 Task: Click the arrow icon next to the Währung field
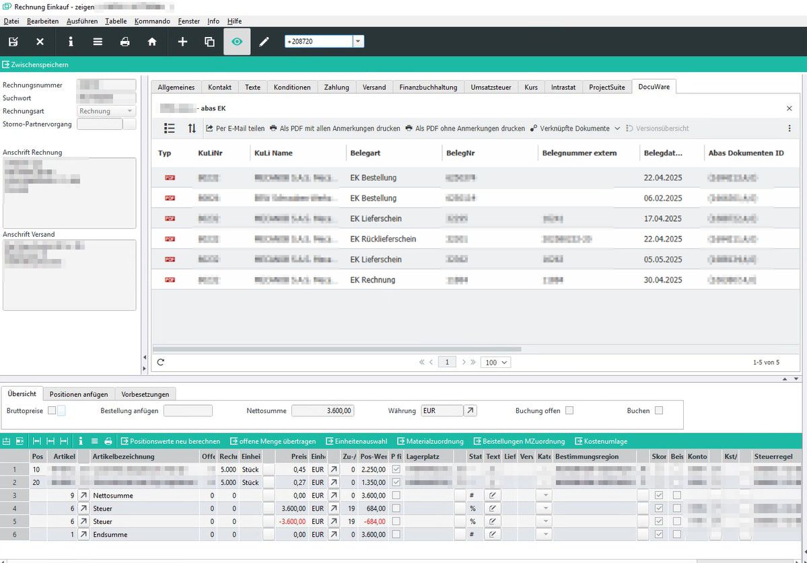[x=470, y=410]
